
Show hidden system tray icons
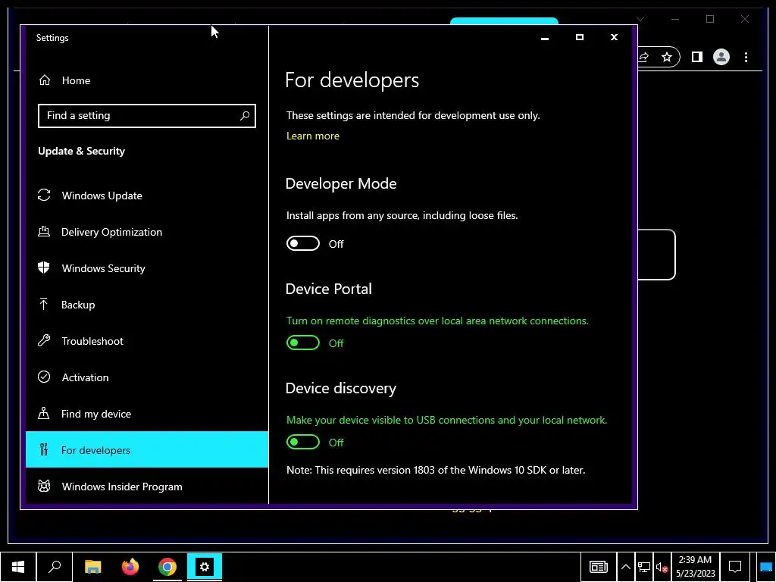coord(625,567)
